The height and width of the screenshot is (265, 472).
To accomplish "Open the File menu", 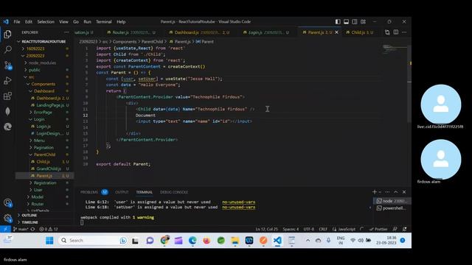I will (x=17, y=21).
